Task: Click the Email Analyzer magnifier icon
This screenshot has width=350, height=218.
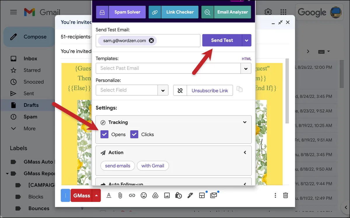Action: pos(207,12)
